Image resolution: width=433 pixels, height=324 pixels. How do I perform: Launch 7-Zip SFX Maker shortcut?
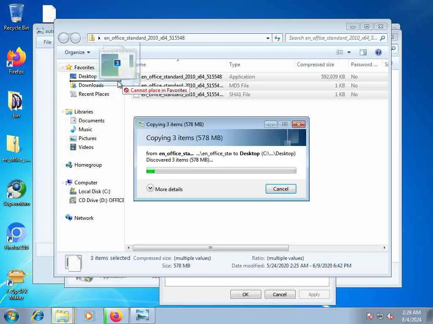click(16, 285)
